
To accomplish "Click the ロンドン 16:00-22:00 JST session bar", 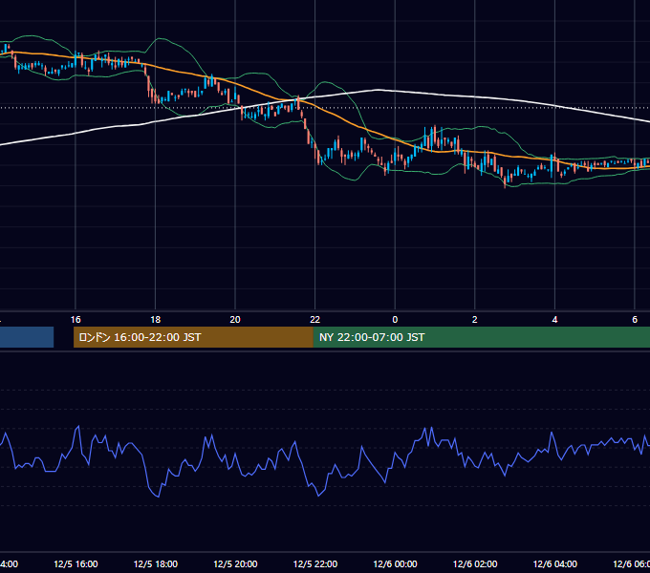I will (193, 337).
